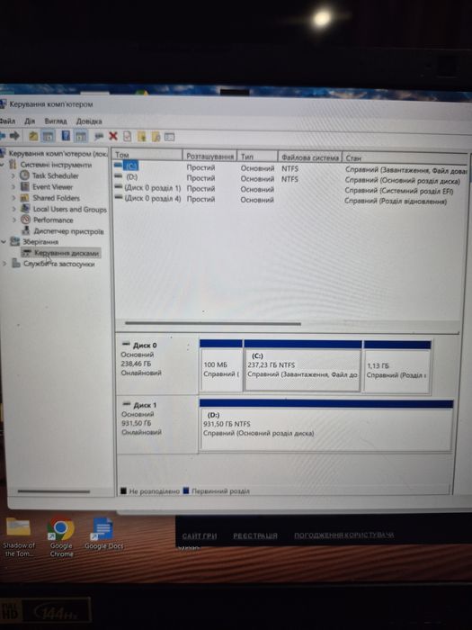Click the Служби та застосунки icon
Image resolution: width=472 pixels, height=630 pixels.
coord(16,264)
